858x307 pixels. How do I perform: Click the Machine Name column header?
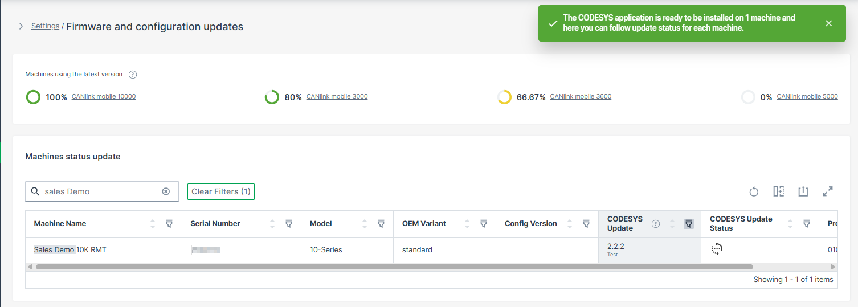(x=104, y=224)
